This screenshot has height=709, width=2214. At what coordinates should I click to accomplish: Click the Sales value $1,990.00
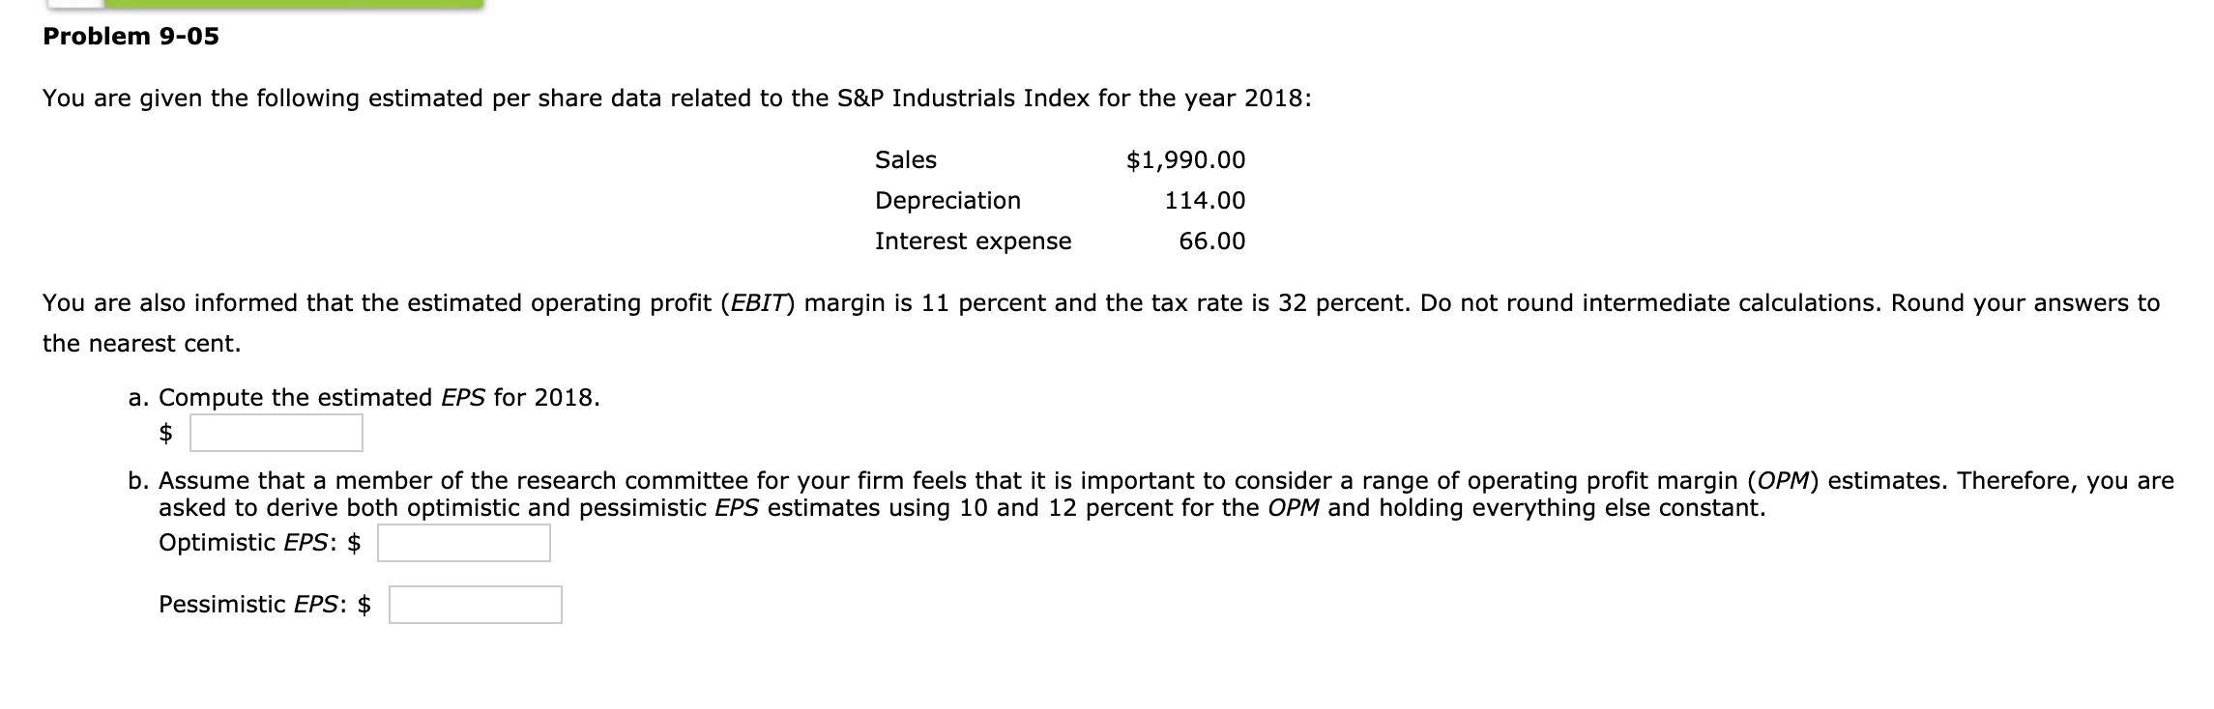pyautogui.click(x=1183, y=160)
